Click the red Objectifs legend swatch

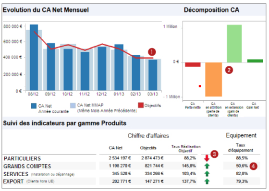point(141,105)
